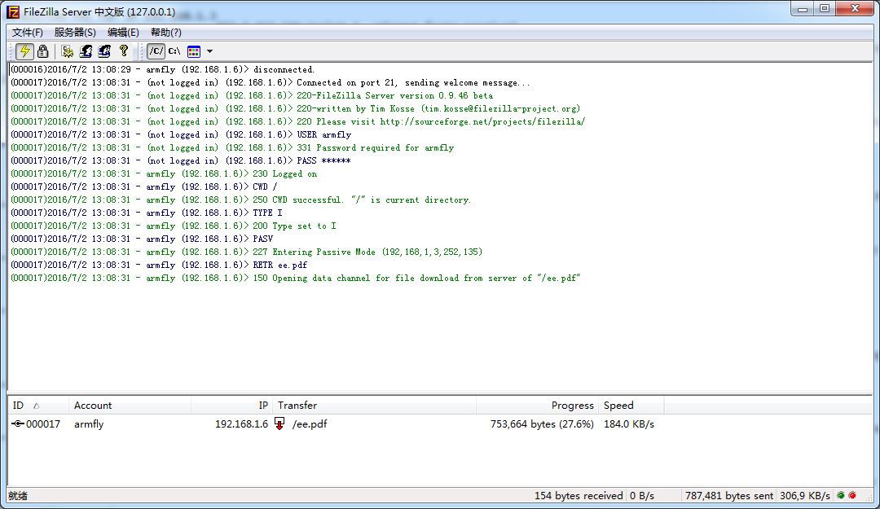Click progress value 753,664 bytes (27.6%)
The width and height of the screenshot is (880, 509).
click(542, 424)
